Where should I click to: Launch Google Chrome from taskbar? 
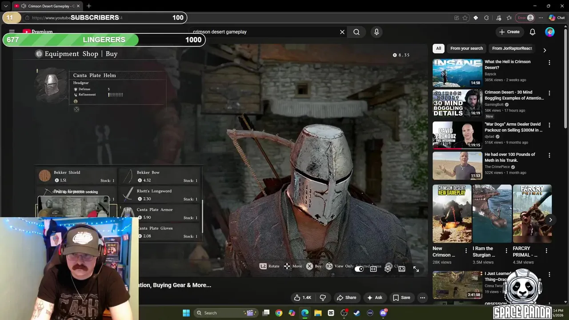279,313
